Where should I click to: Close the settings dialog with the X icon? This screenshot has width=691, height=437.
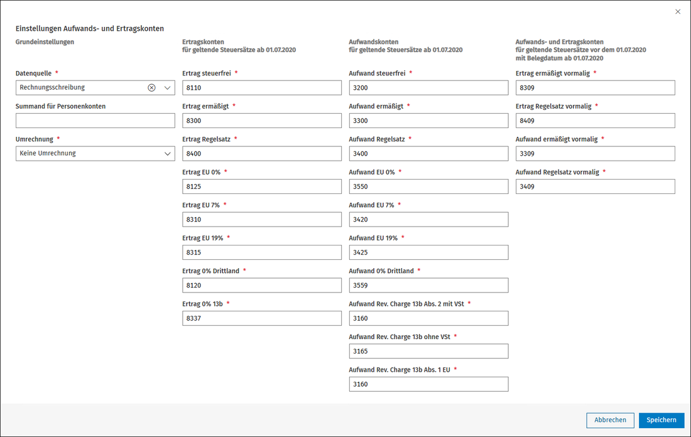tap(678, 12)
